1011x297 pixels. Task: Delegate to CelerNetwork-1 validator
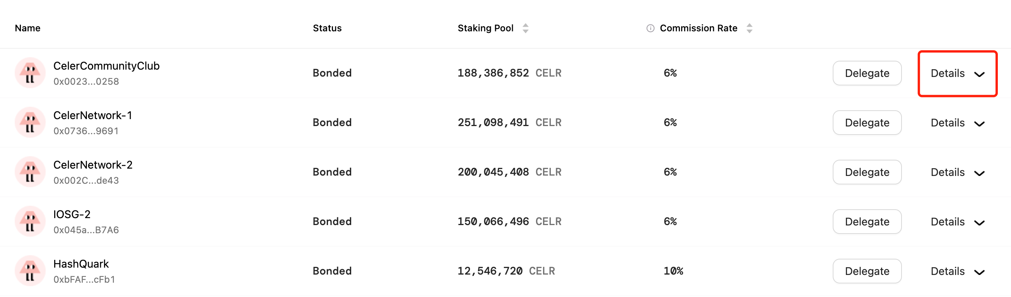pos(867,123)
